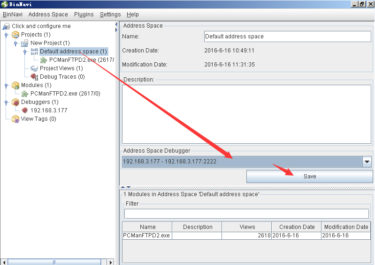This screenshot has height=265, width=375.
Task: Click the Project Views glasses icon
Action: (x=34, y=69)
